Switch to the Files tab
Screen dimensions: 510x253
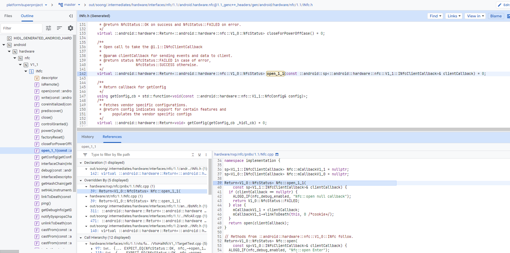click(x=8, y=16)
